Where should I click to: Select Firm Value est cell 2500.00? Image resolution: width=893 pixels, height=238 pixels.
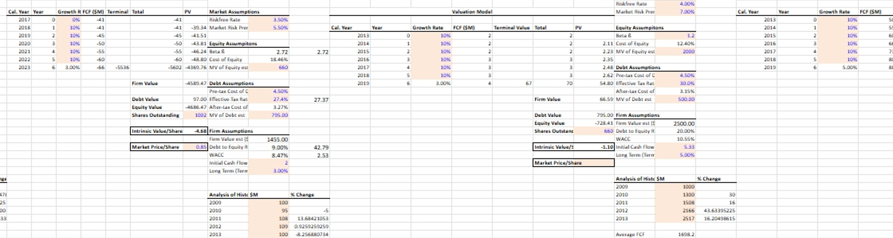pos(675,123)
